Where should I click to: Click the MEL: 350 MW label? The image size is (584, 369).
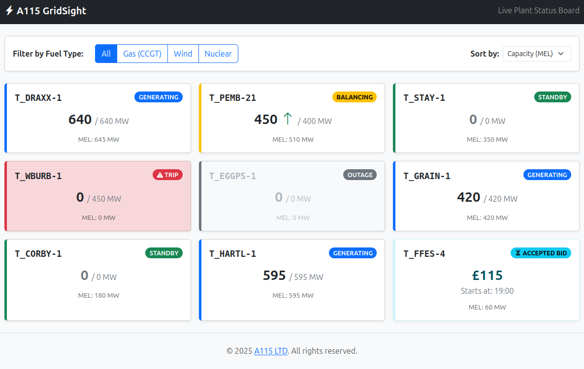pyautogui.click(x=487, y=140)
